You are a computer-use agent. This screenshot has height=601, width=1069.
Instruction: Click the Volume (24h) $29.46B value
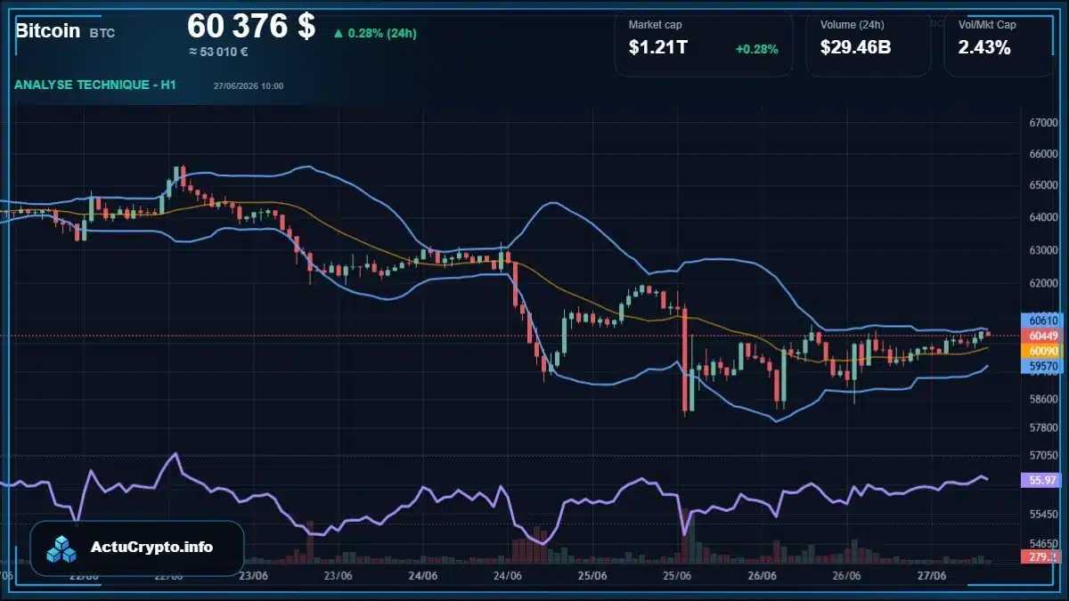(855, 48)
